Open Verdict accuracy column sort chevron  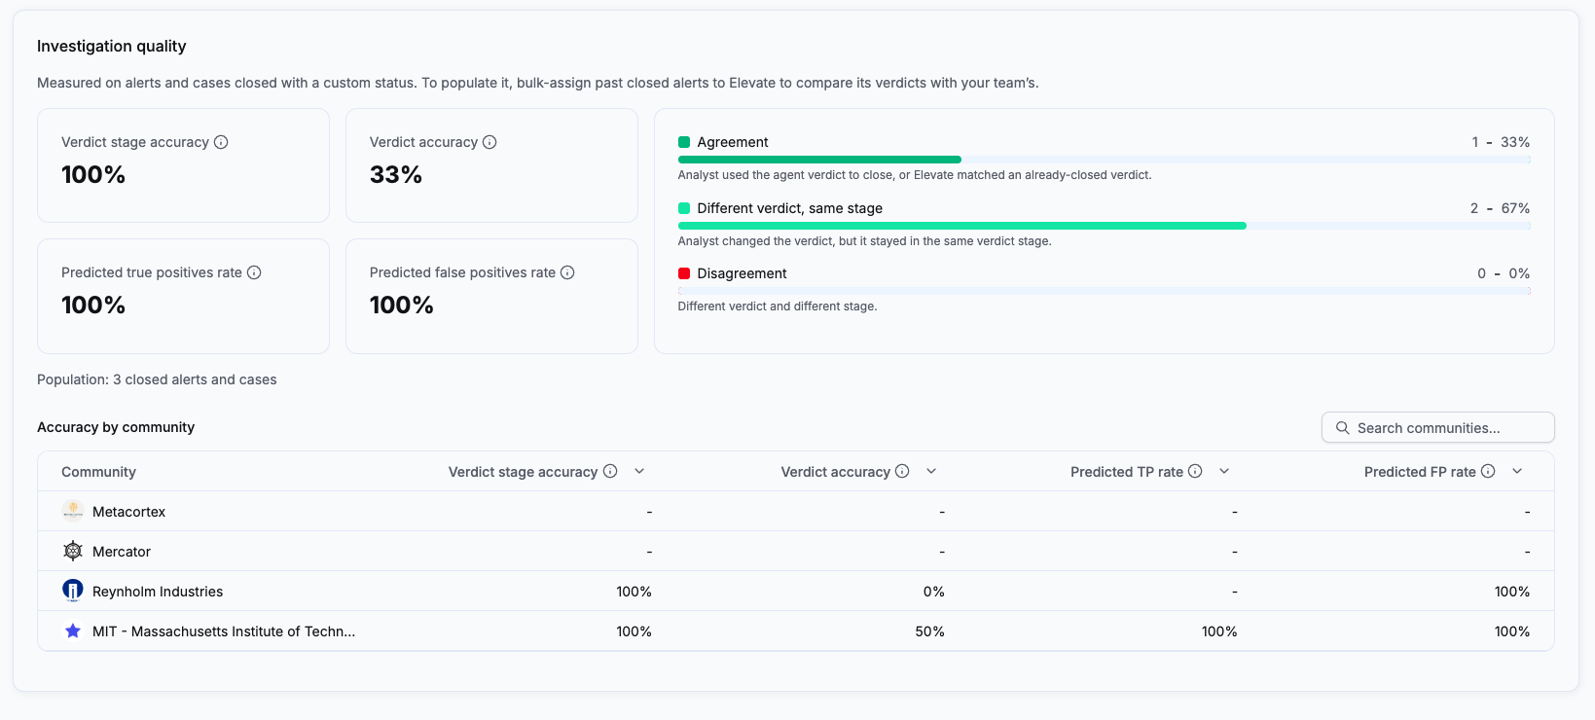931,471
